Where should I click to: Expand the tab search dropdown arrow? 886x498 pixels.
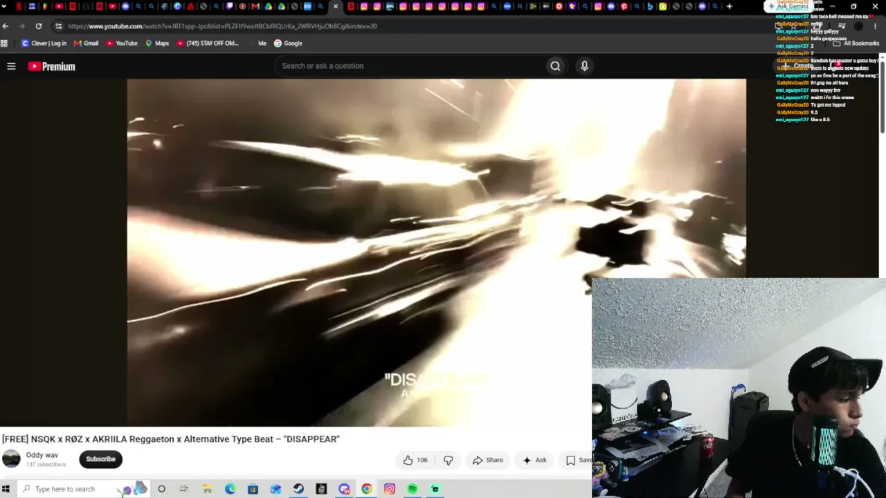[4, 6]
